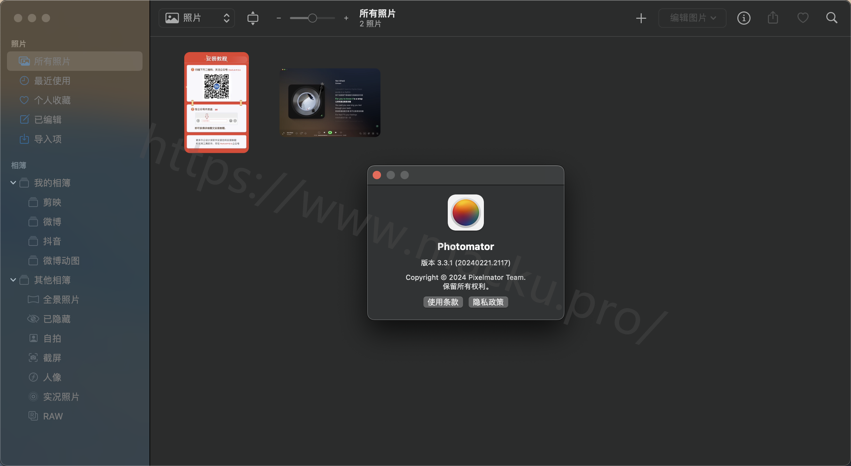Click the heart favorite icon

pyautogui.click(x=803, y=18)
